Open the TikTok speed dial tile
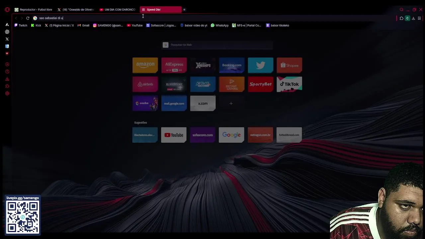The height and width of the screenshot is (239, 425). tap(289, 84)
